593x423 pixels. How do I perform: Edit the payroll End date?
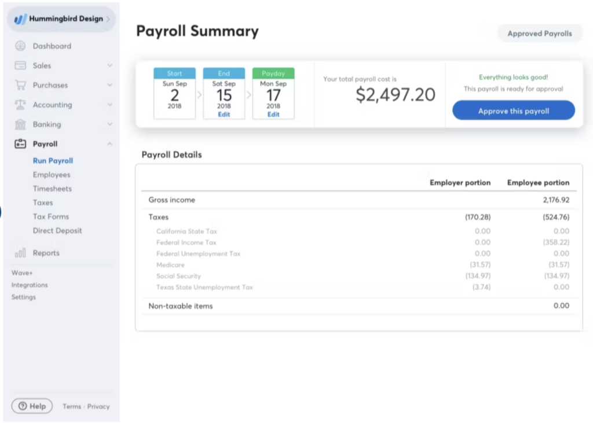tap(224, 114)
